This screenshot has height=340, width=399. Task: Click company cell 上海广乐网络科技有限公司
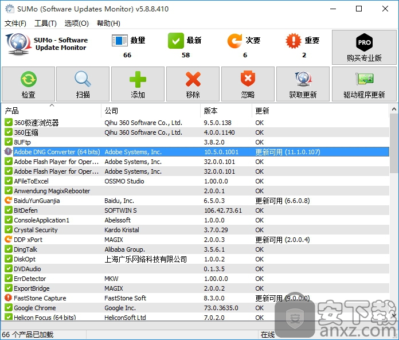146,259
